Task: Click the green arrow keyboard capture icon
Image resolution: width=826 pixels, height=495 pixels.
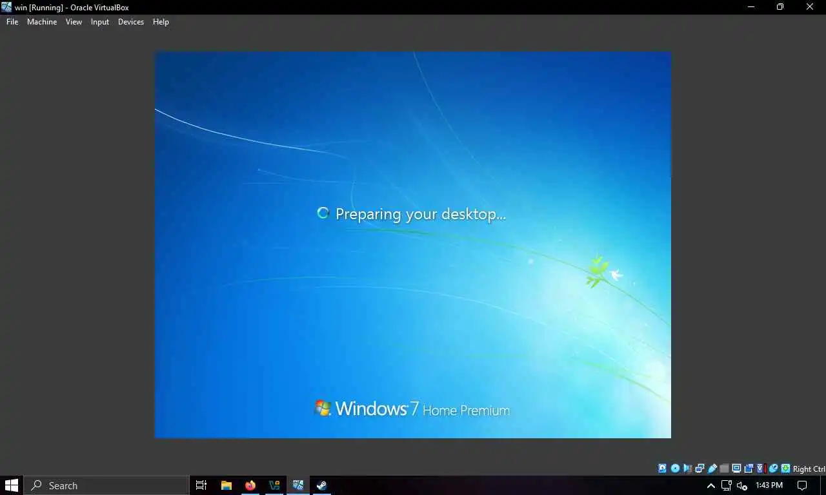Action: coord(785,469)
